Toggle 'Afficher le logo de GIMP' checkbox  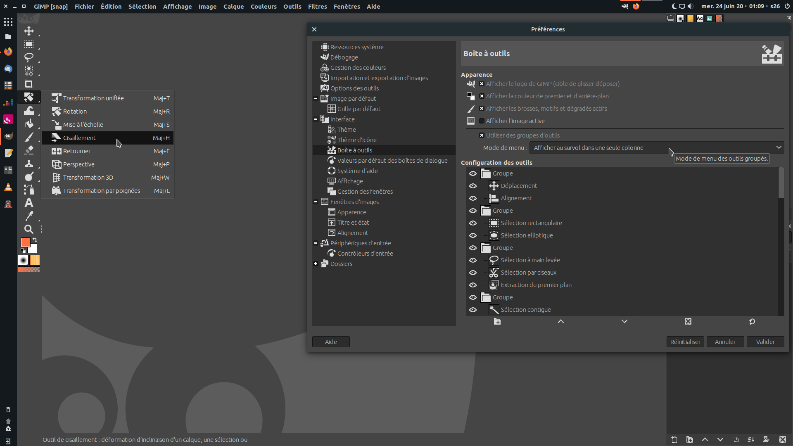482,84
